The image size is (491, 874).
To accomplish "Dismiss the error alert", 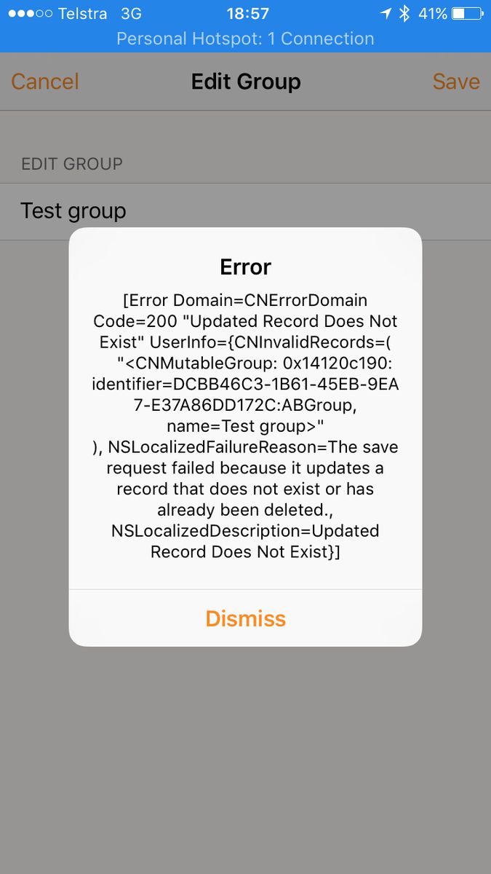I will click(245, 618).
